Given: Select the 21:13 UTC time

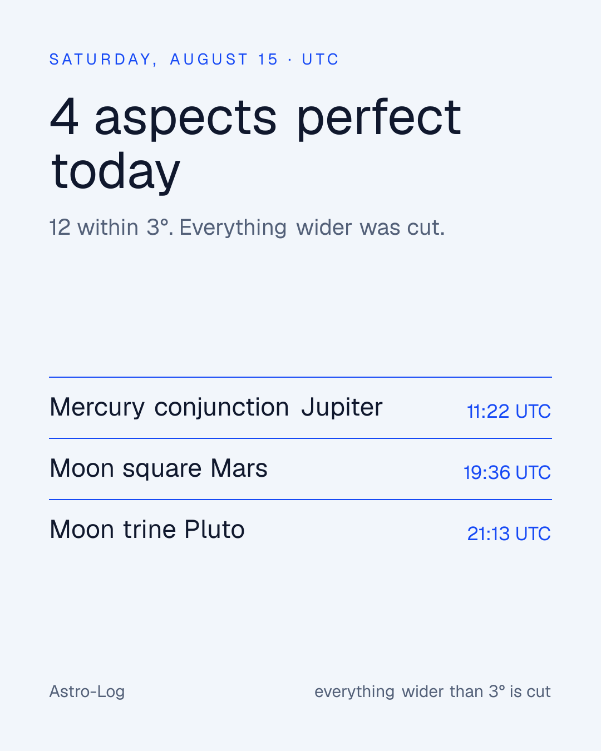Looking at the screenshot, I should (509, 533).
